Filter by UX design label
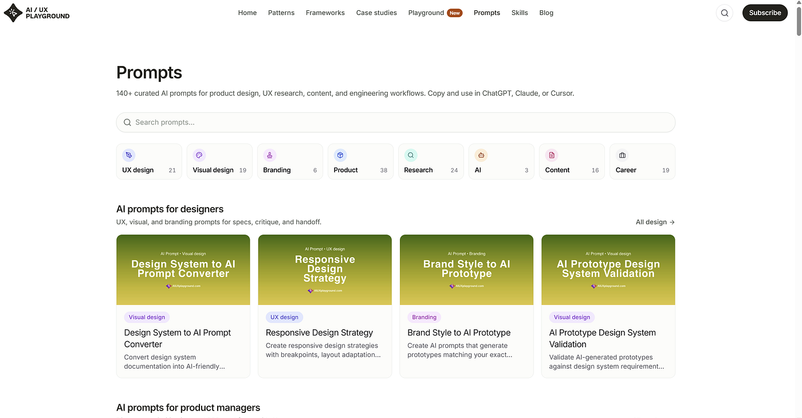Image resolution: width=802 pixels, height=418 pixels. point(138,170)
